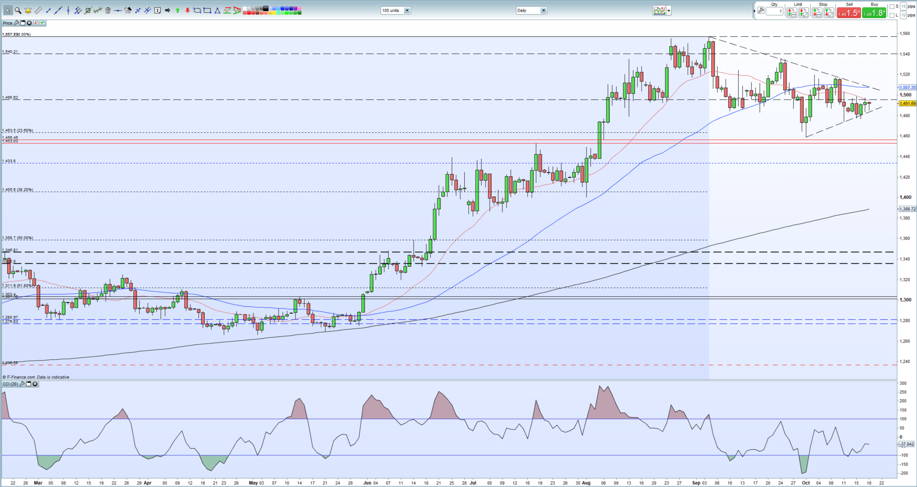Toggle the L pips checkbox

point(892,15)
